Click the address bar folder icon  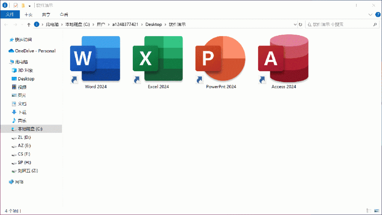(37, 24)
